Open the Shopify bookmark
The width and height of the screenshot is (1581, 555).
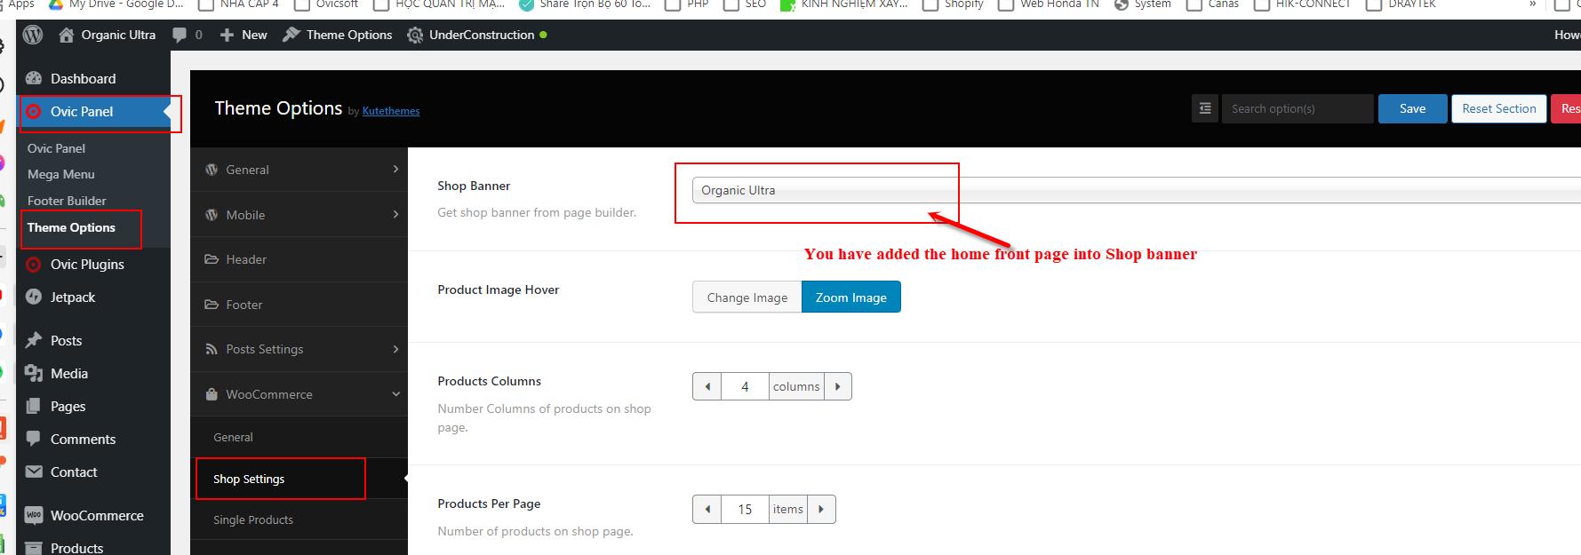[x=954, y=4]
